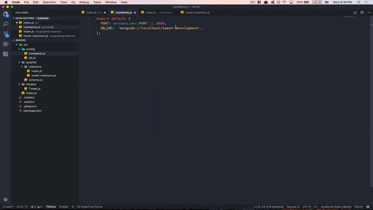Open the Edit menu
Viewport: 373px width, 210px height.
(x=36, y=2)
